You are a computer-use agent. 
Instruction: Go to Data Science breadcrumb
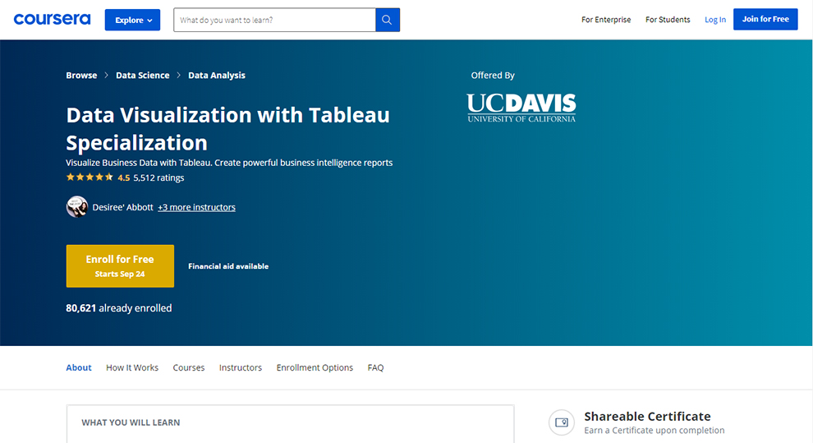coord(143,76)
